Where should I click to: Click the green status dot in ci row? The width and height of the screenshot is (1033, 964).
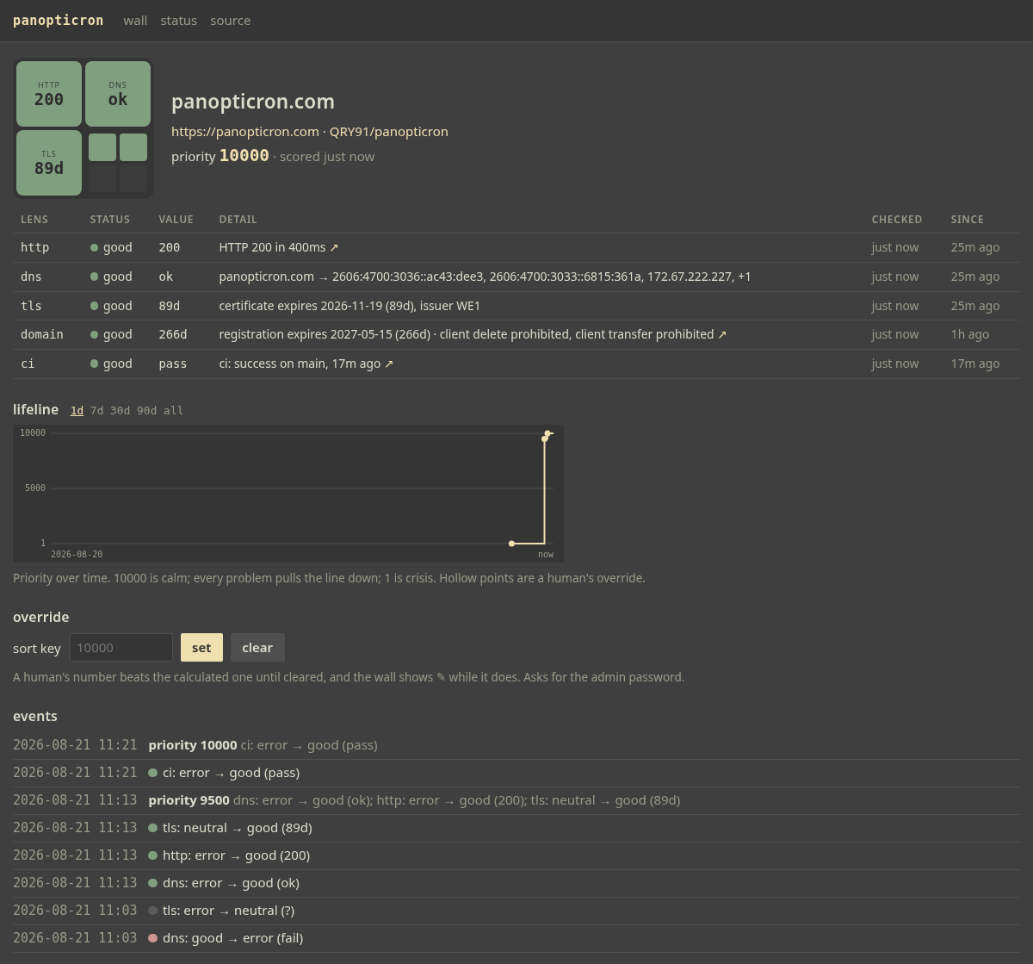[x=95, y=364]
